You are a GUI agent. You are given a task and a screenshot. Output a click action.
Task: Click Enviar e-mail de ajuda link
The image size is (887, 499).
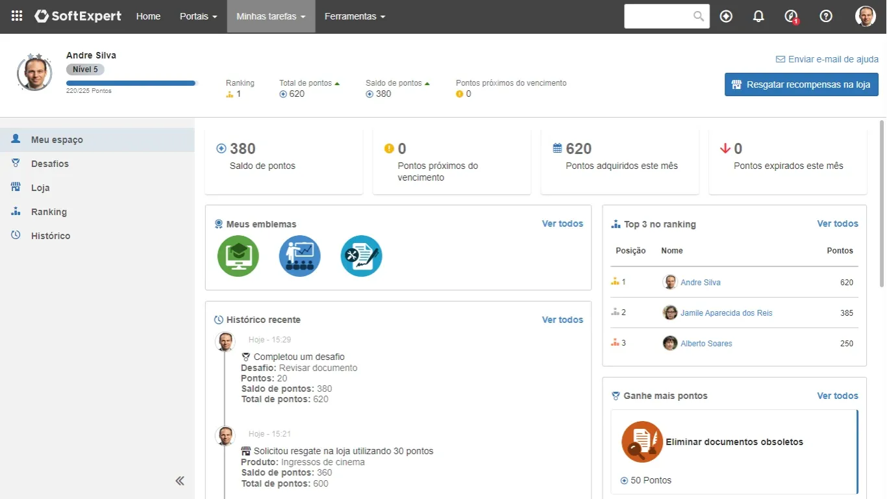(827, 59)
